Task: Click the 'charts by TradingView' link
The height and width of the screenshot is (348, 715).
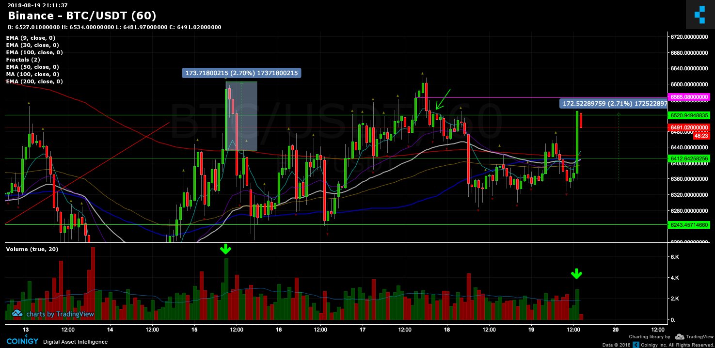Action: click(x=60, y=314)
